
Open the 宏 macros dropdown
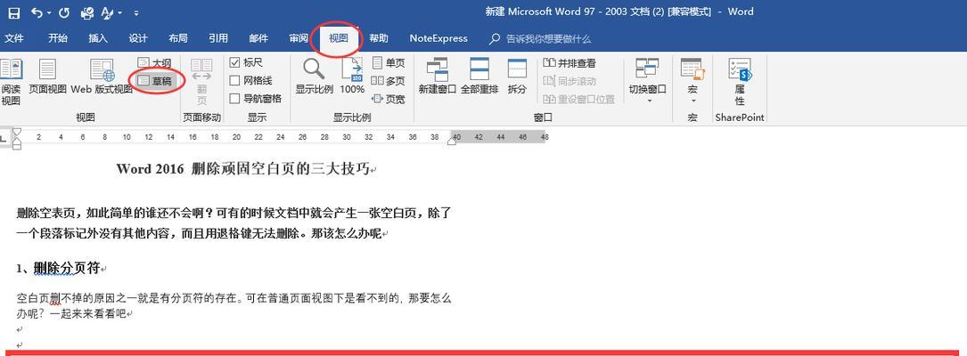pos(692,80)
